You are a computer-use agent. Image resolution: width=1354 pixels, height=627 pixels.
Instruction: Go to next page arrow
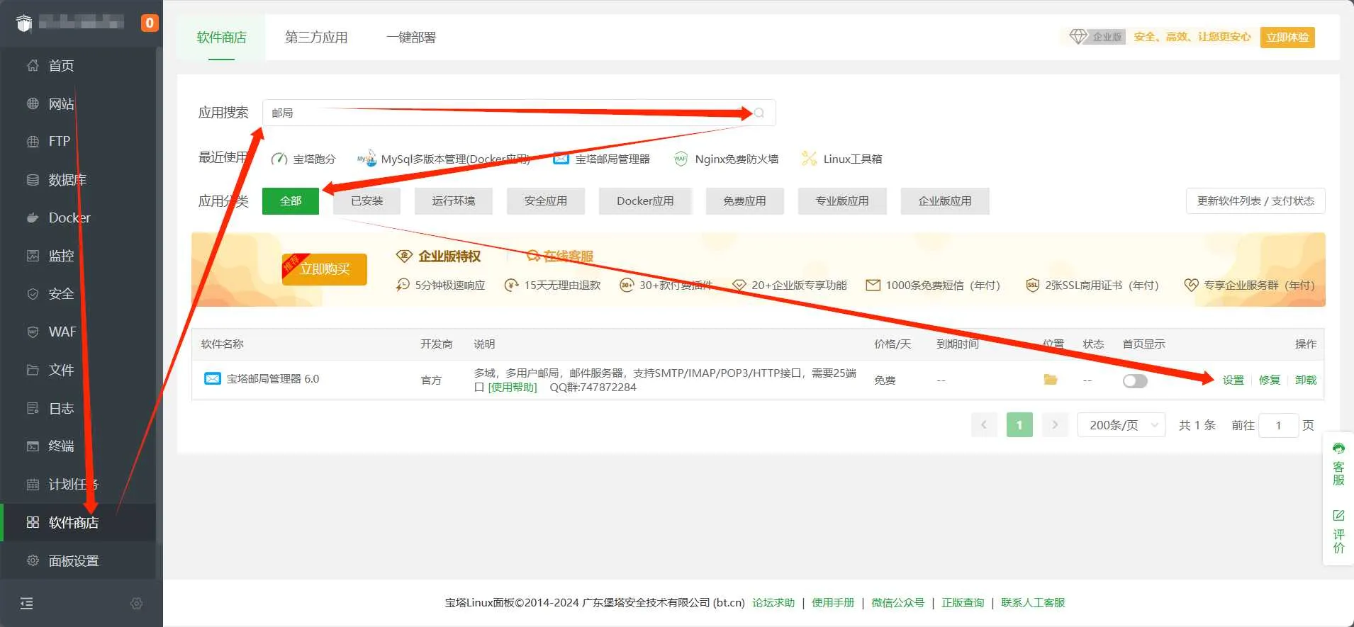[x=1055, y=425]
